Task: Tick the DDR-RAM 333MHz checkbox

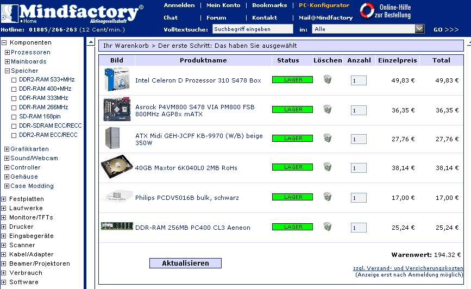Action: (x=14, y=98)
